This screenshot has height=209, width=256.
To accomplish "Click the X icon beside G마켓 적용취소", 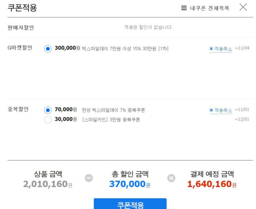I will point(211,49).
